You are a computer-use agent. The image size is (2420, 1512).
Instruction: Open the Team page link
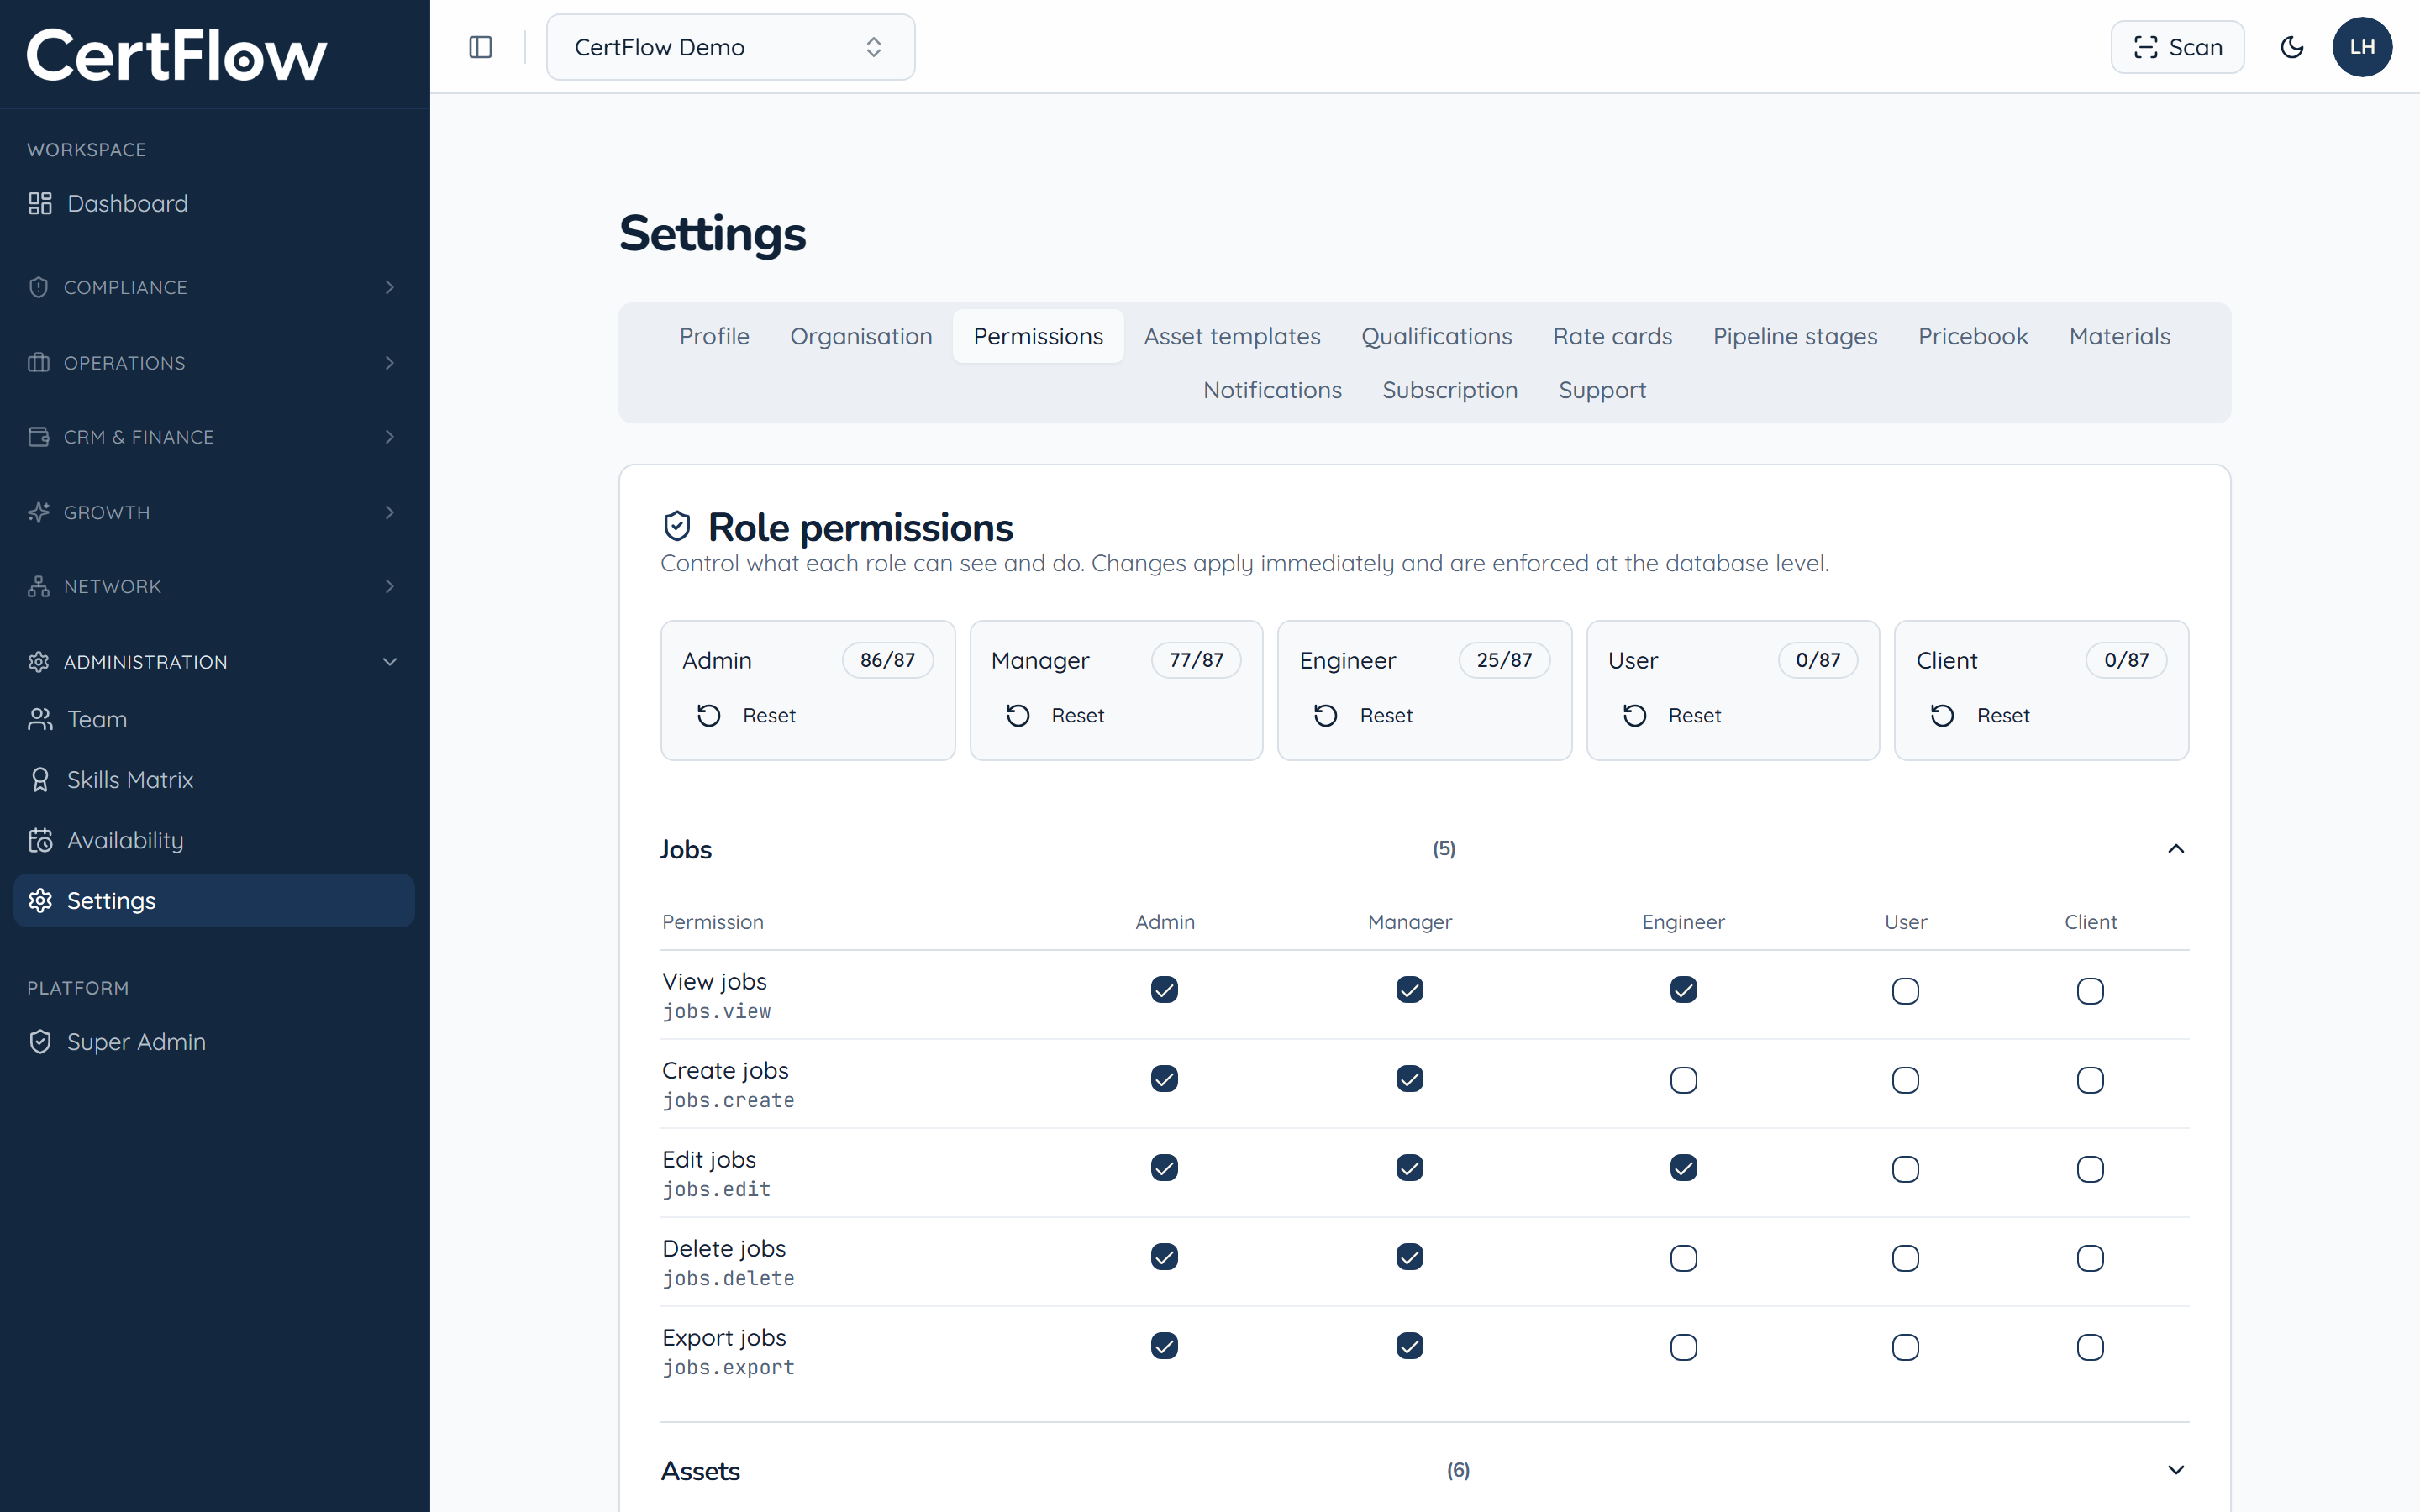[x=214, y=719]
